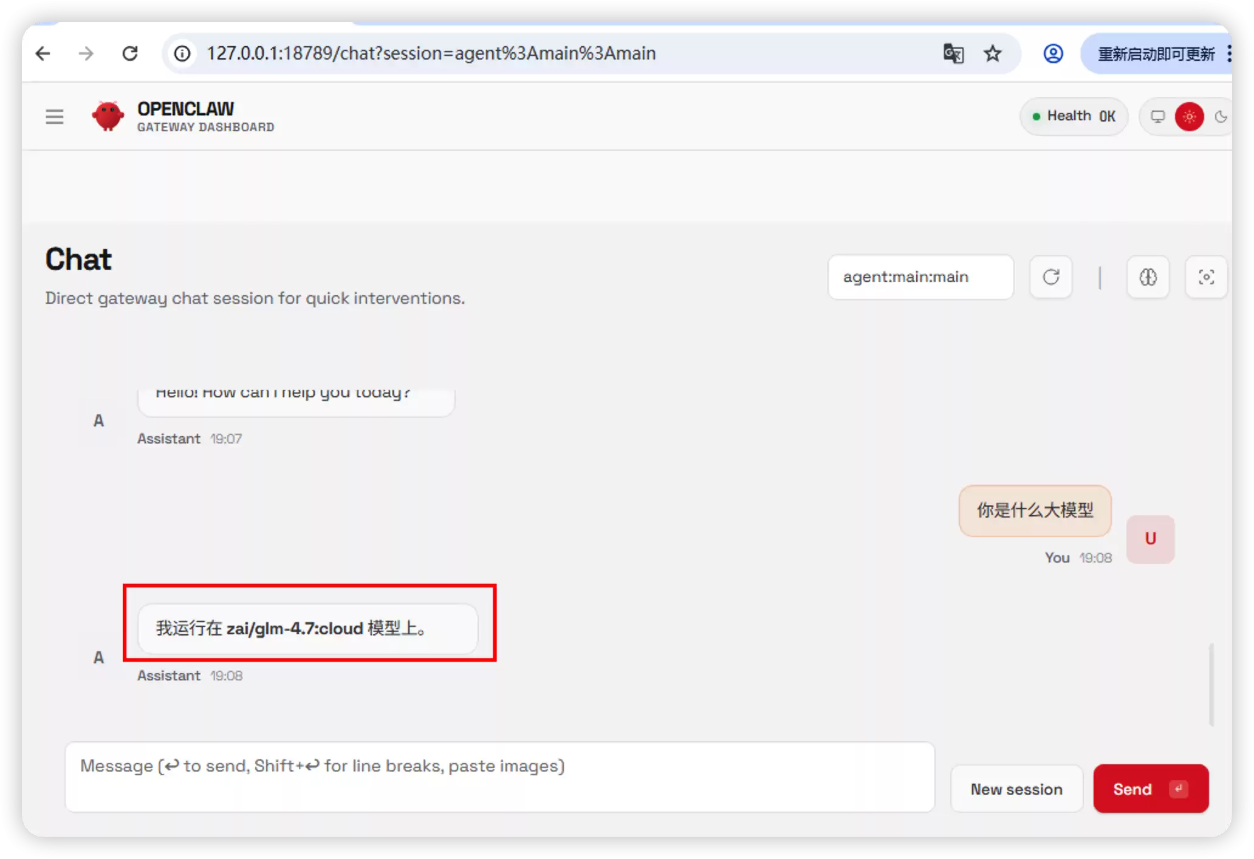Open the hamburger navigation menu
The width and height of the screenshot is (1254, 859).
(x=55, y=116)
